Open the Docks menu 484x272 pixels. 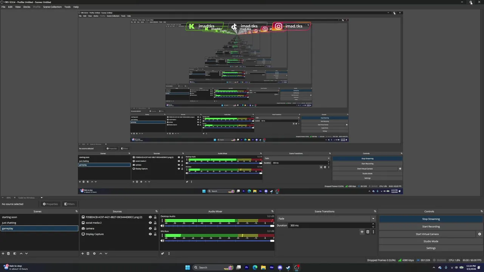(27, 7)
